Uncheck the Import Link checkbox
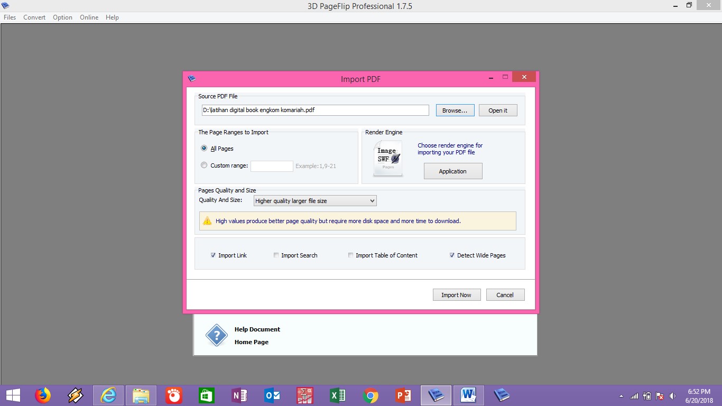This screenshot has height=406, width=722. tap(213, 255)
